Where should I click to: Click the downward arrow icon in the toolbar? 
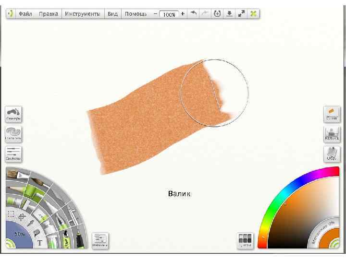(x=230, y=13)
